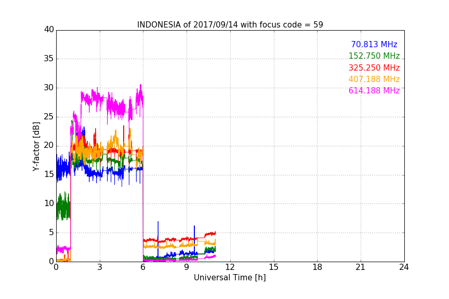Select the 407.188 MHz legend label
The width and height of the screenshot is (449, 299).
(x=374, y=79)
